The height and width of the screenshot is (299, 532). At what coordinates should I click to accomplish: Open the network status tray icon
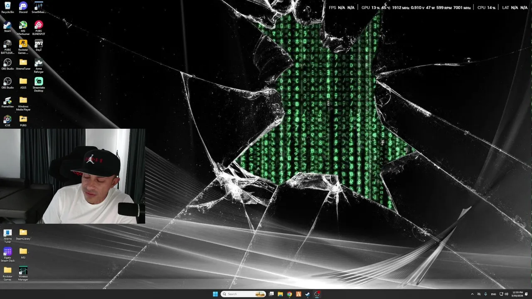coord(501,294)
